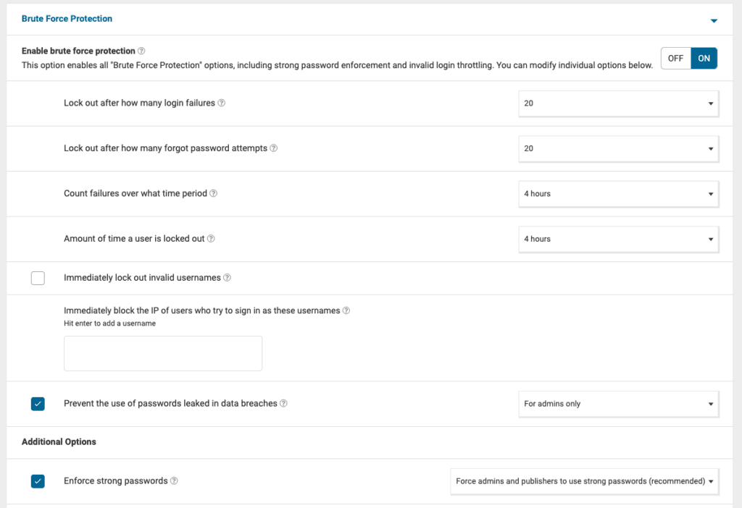The image size is (742, 508).
Task: Open the For admins only dropdown
Action: [619, 404]
